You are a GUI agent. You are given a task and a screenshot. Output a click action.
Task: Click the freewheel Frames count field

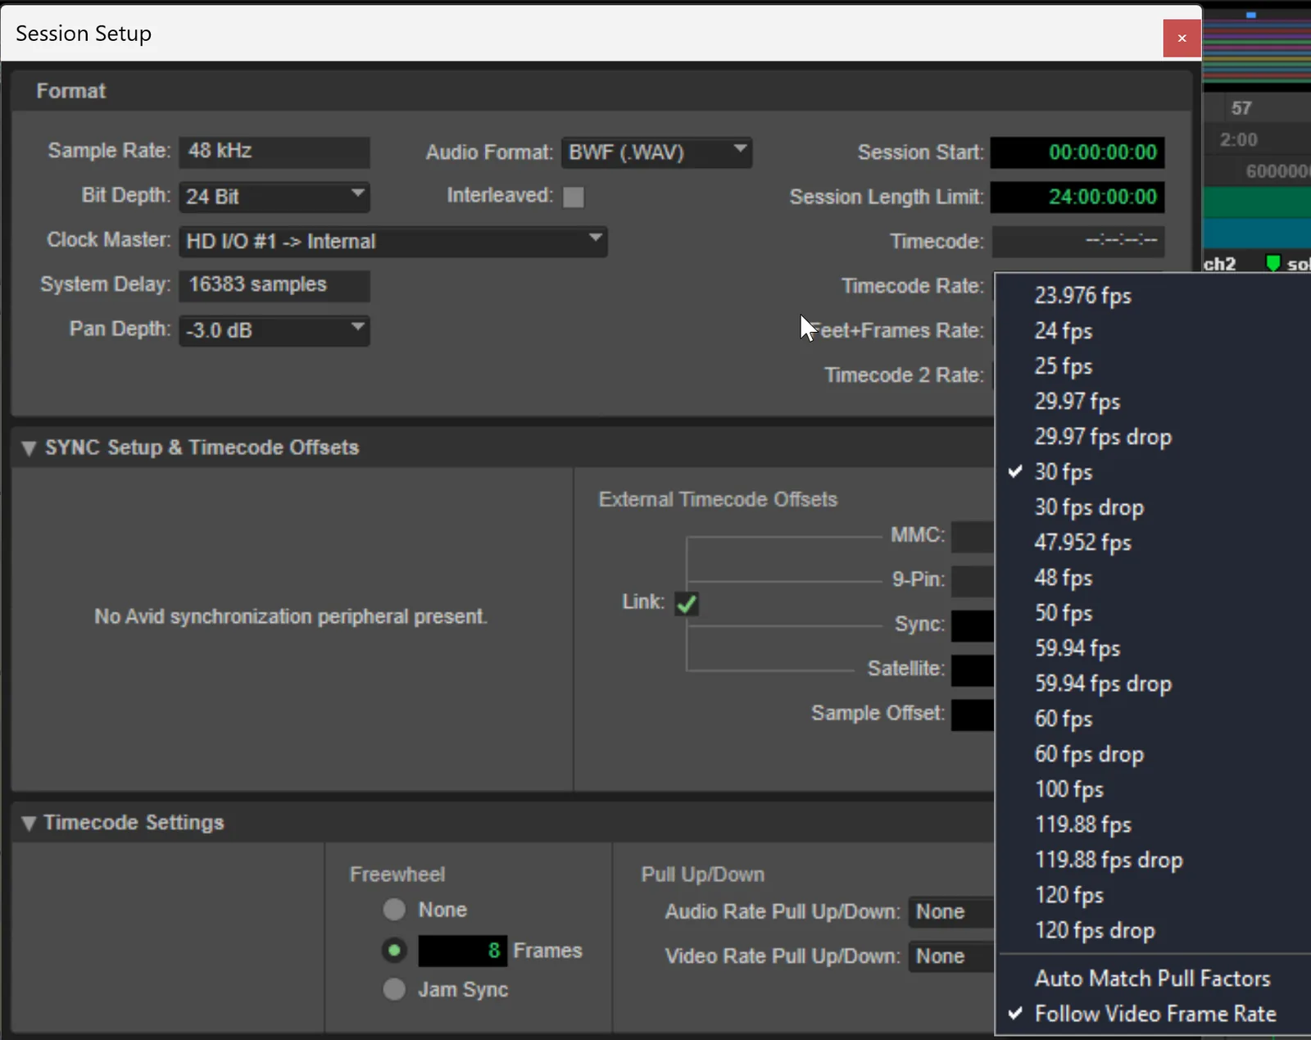[462, 951]
